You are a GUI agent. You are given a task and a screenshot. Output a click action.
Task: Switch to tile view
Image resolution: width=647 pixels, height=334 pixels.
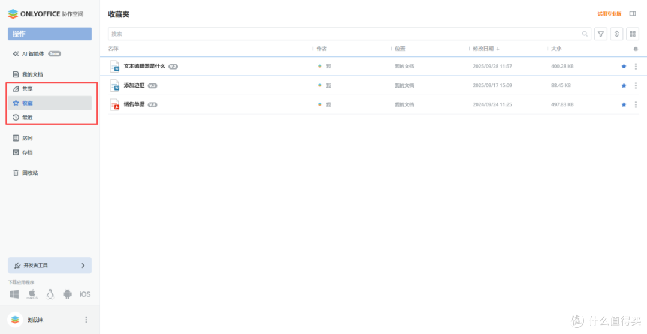coord(633,34)
